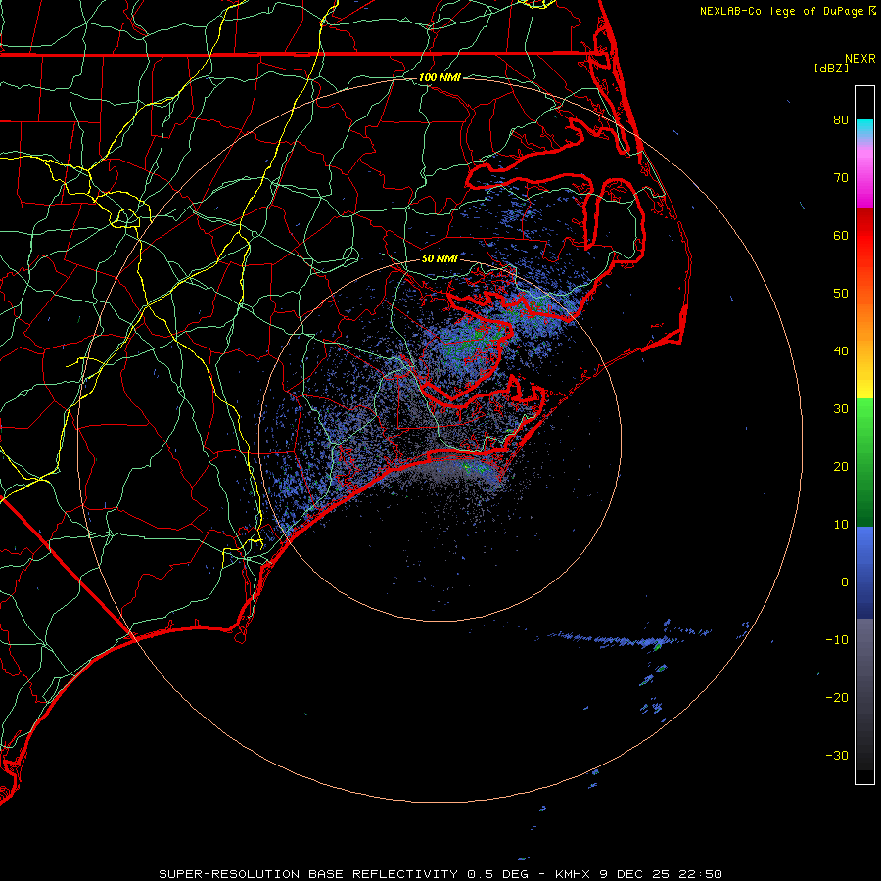Click the NEXR label above the color scale

click(860, 59)
